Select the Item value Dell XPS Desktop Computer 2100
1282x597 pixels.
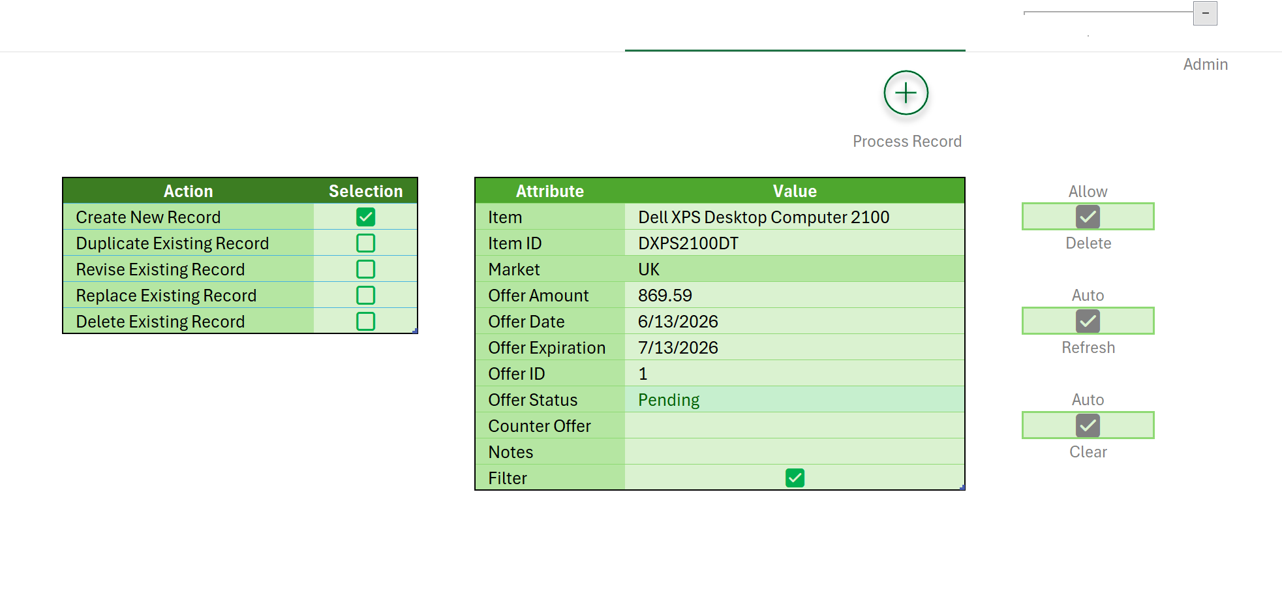(763, 217)
